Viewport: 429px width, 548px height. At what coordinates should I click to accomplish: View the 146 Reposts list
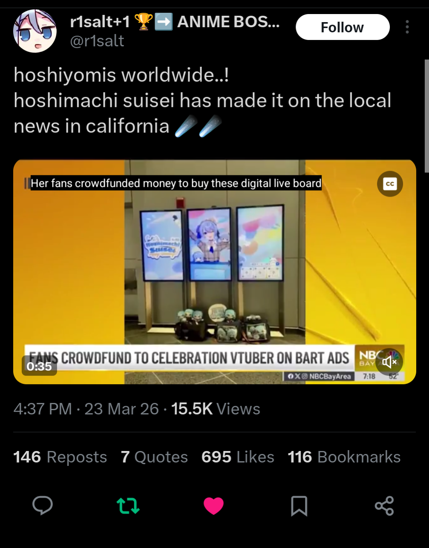(x=60, y=457)
